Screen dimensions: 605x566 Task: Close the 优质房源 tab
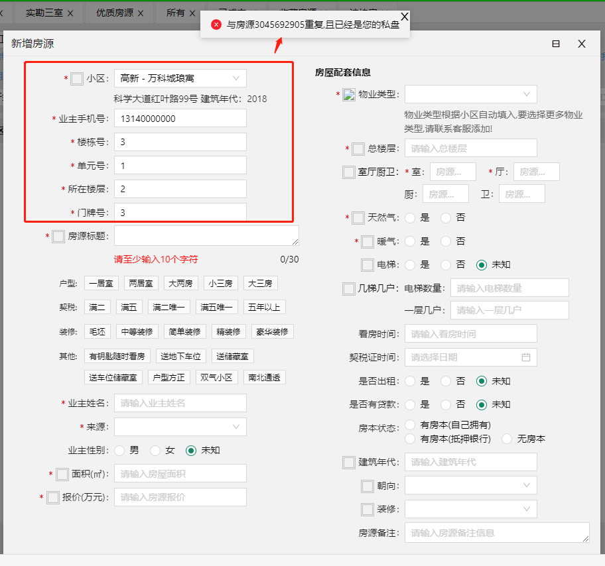tap(140, 13)
